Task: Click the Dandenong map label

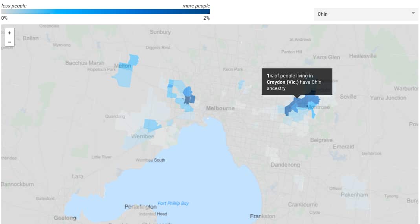Action: tap(285, 165)
